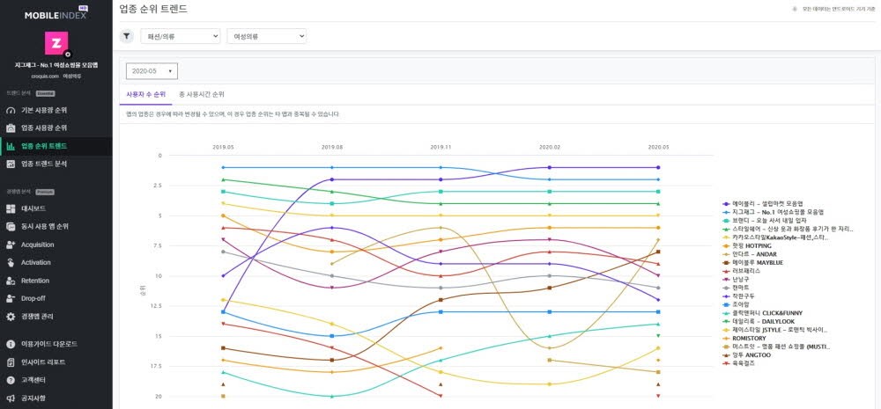881x409 pixels.
Task: Open 대시보드 via its grid icon
Action: pos(10,208)
